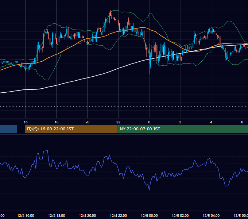Click hour label 6 on price chart axis

[242, 122]
